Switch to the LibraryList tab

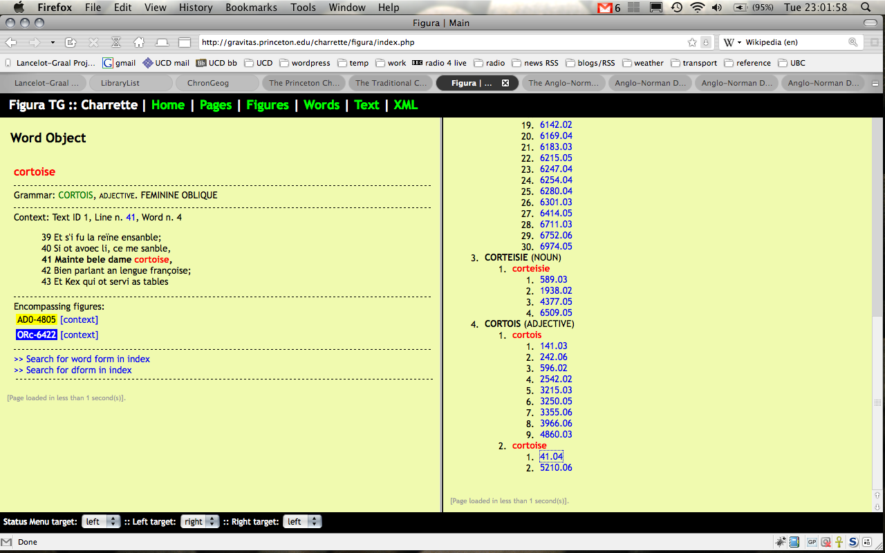pyautogui.click(x=120, y=83)
